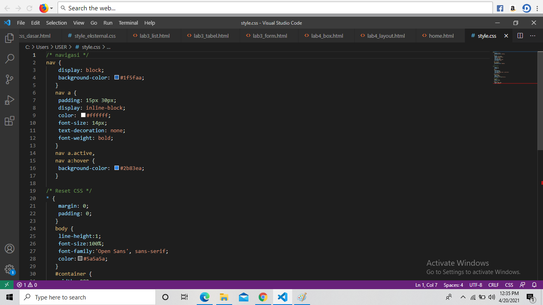Expand the breadcrumb ellipsis after style.css
Screen dimensions: 543x305
(108, 47)
